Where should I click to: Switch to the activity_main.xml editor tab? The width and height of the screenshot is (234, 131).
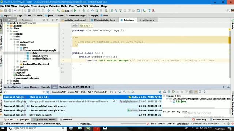click(75, 20)
